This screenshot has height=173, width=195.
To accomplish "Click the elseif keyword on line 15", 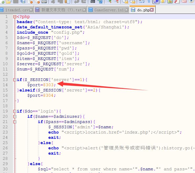I will point(27,90).
